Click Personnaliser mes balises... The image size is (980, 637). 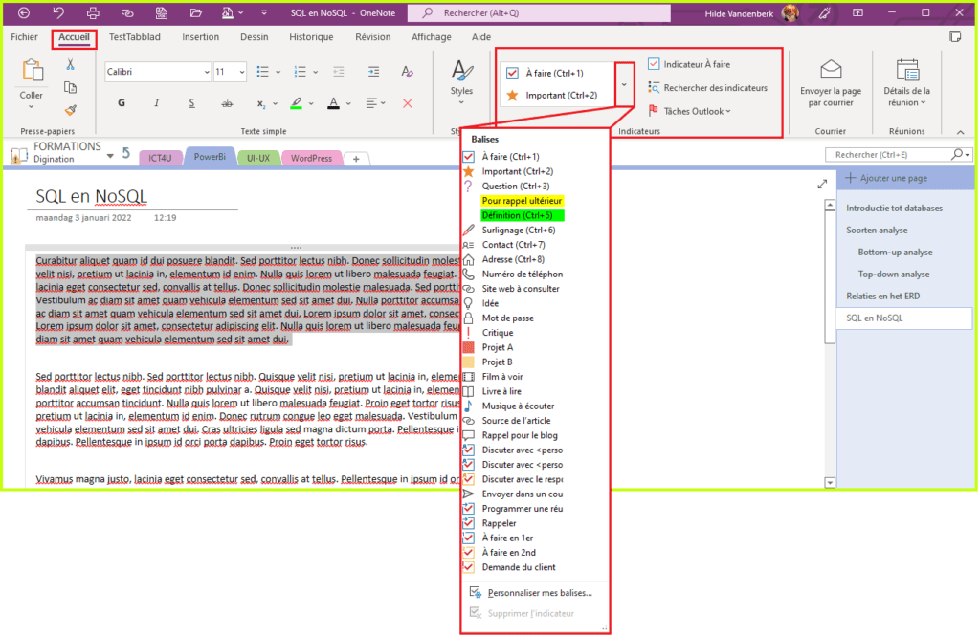(538, 592)
